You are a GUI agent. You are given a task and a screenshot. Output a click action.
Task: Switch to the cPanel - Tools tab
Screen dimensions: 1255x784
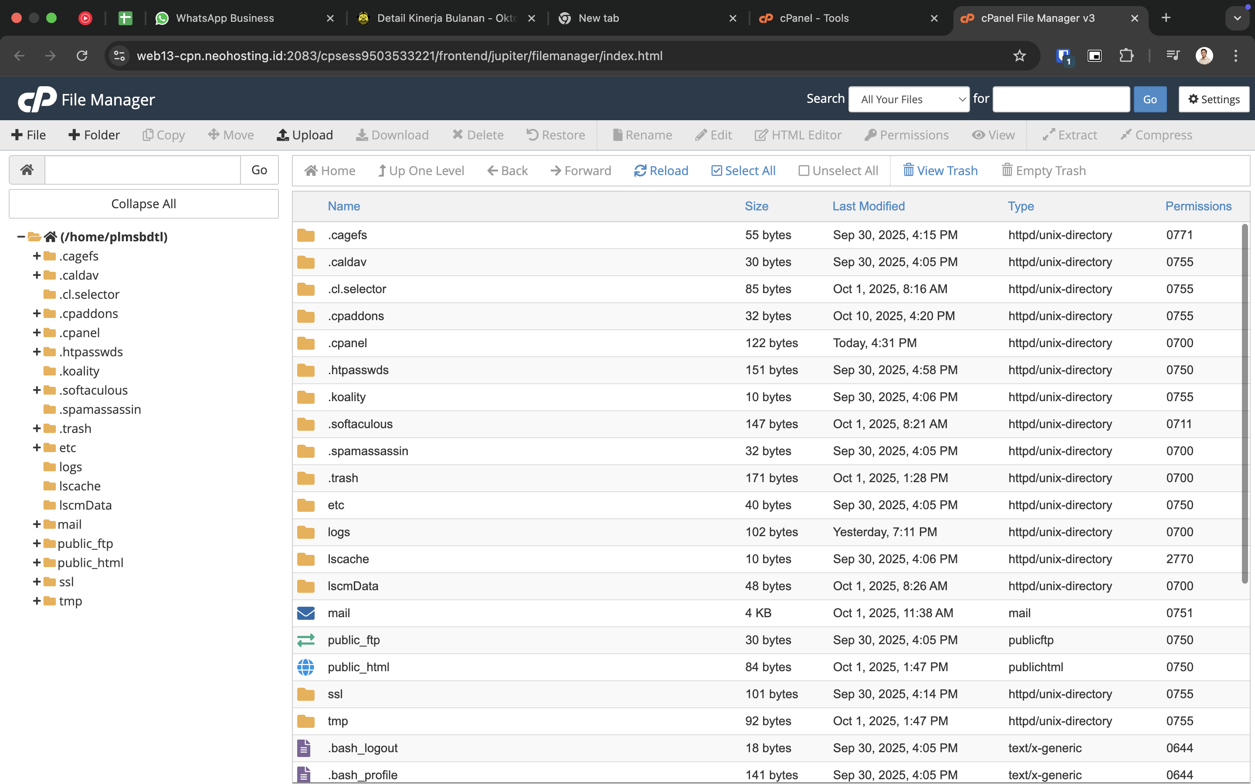[x=814, y=18]
